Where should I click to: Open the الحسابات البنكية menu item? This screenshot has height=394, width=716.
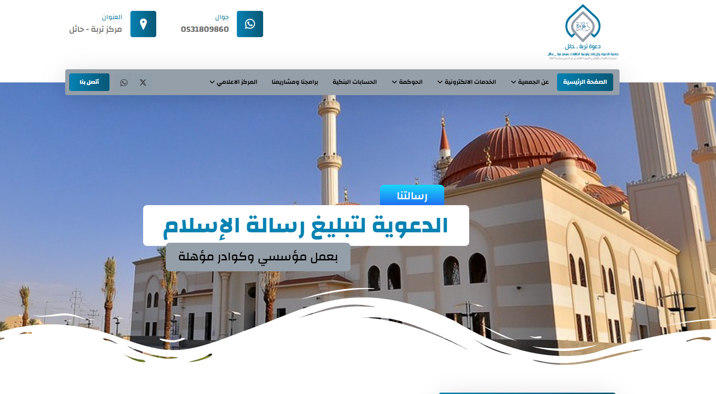click(x=355, y=82)
